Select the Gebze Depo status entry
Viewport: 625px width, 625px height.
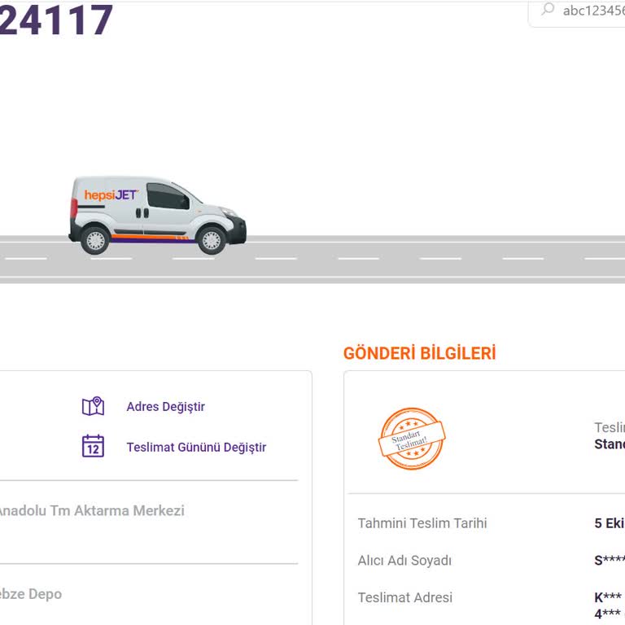point(31,594)
